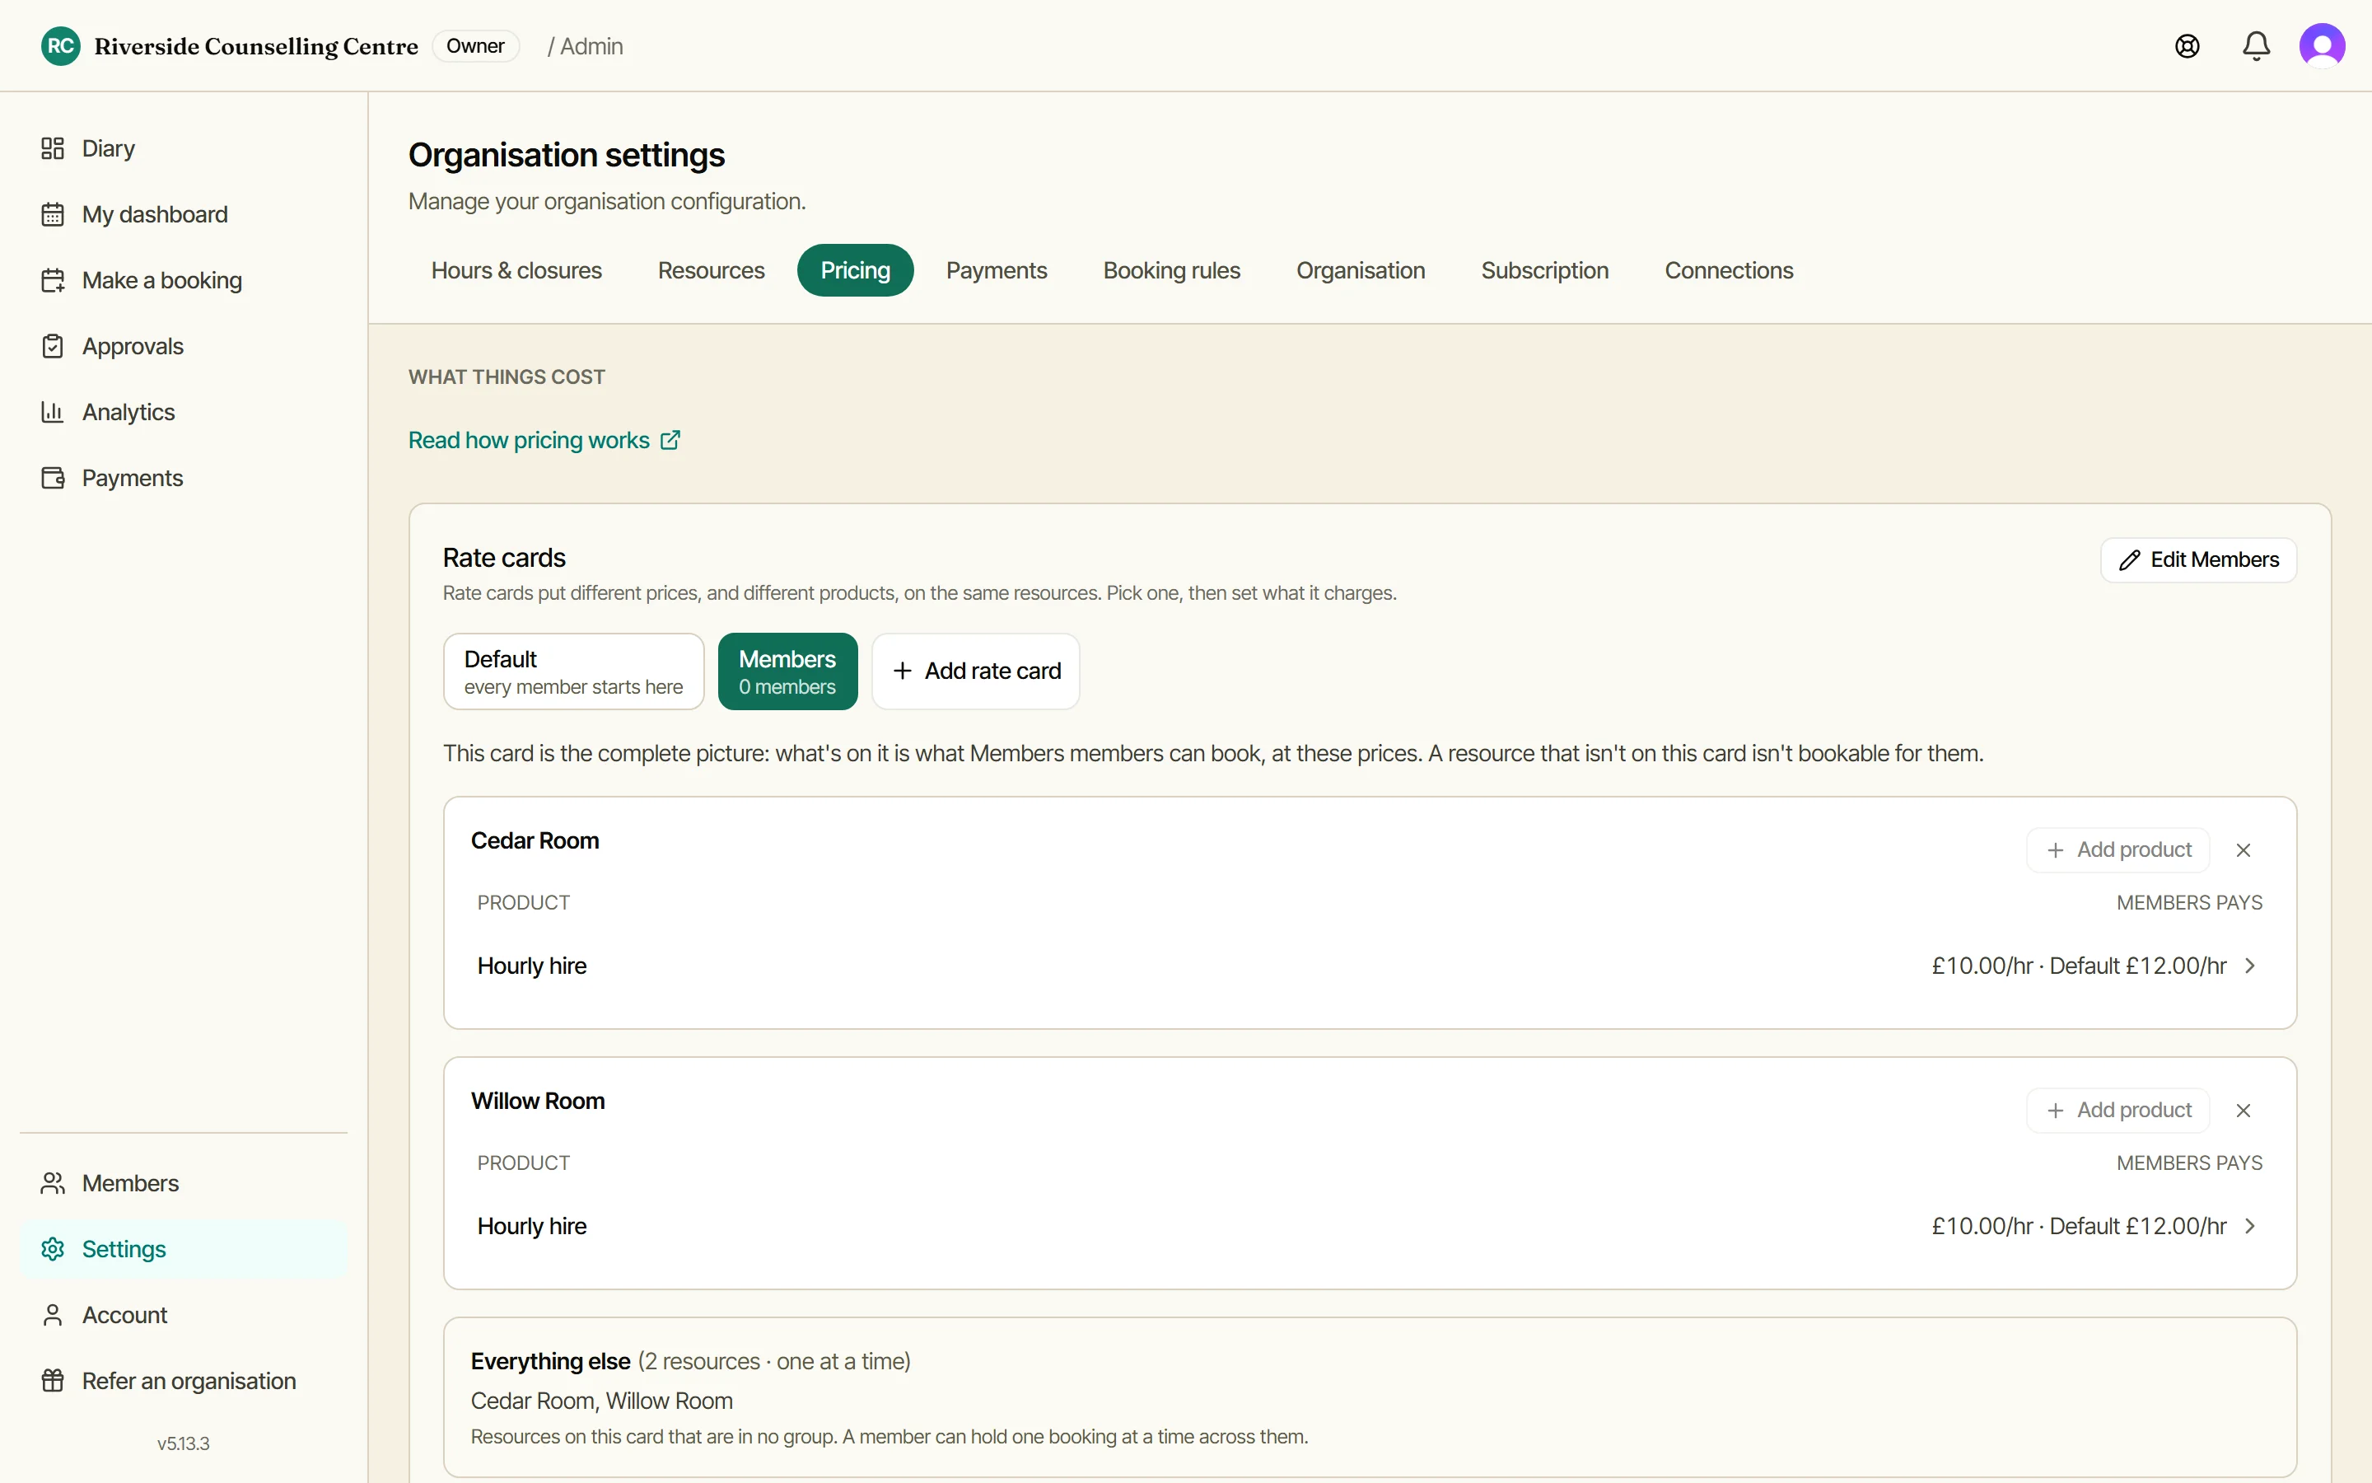Click the Everything else group heading
This screenshot has width=2372, height=1483.
[x=550, y=1360]
